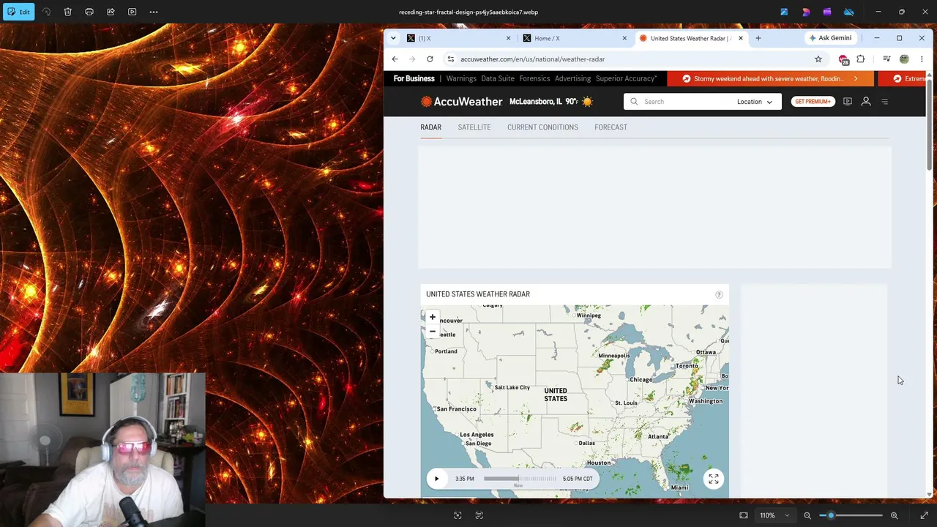Reload the AccuWeather page
Viewport: 937px width, 527px height.
click(x=430, y=59)
